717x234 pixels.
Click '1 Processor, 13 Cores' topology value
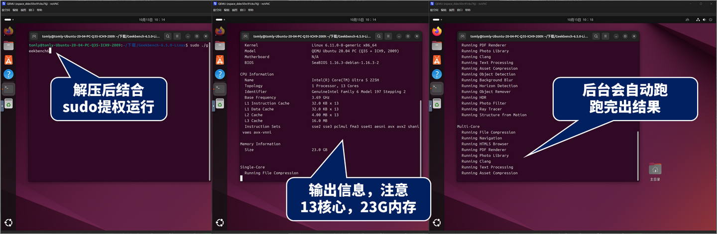(x=335, y=86)
